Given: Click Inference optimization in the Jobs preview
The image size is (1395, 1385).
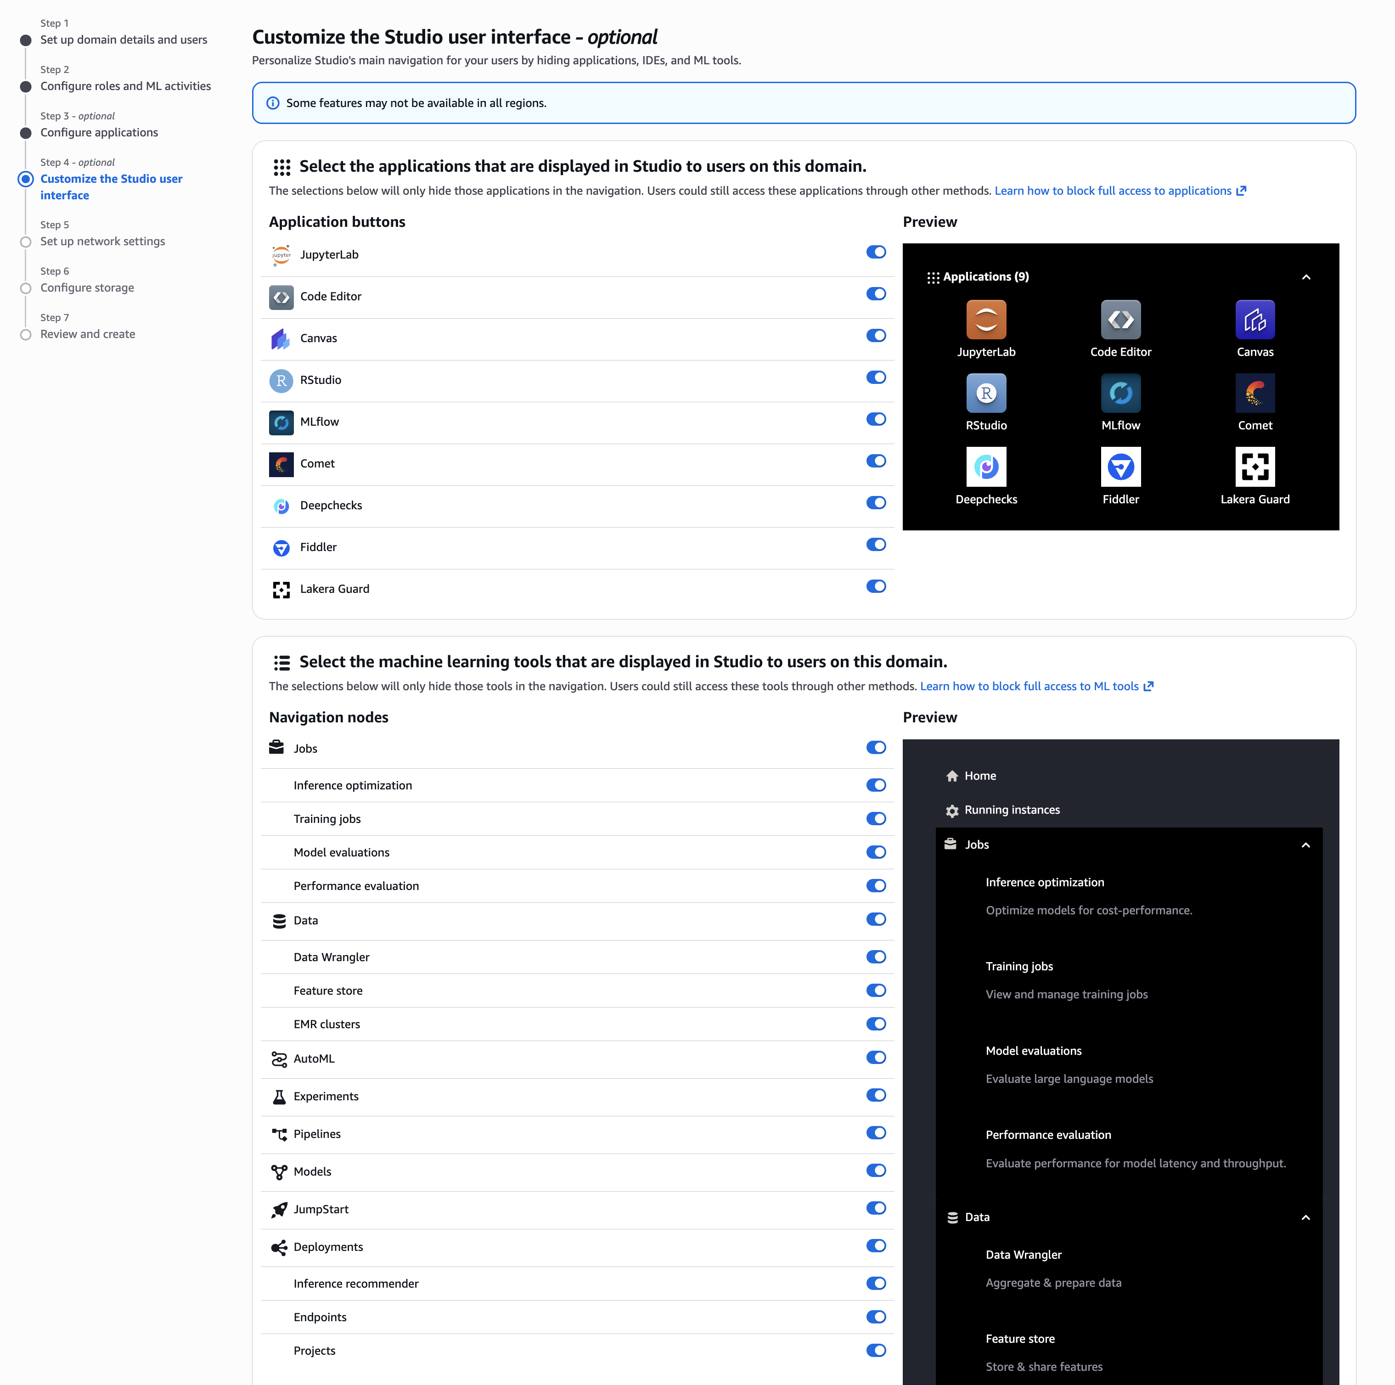Looking at the screenshot, I should point(1045,883).
